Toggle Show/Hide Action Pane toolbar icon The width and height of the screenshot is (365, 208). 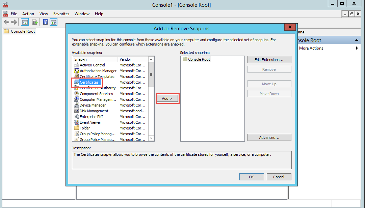(54, 22)
